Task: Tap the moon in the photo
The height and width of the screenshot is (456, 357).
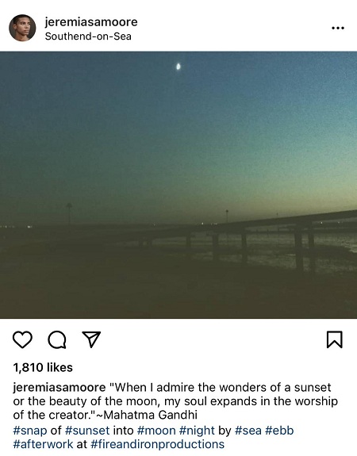Action: (x=178, y=67)
